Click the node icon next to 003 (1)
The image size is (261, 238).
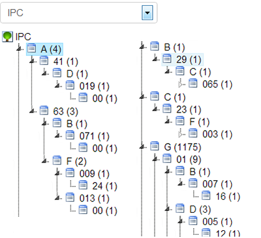(193, 133)
